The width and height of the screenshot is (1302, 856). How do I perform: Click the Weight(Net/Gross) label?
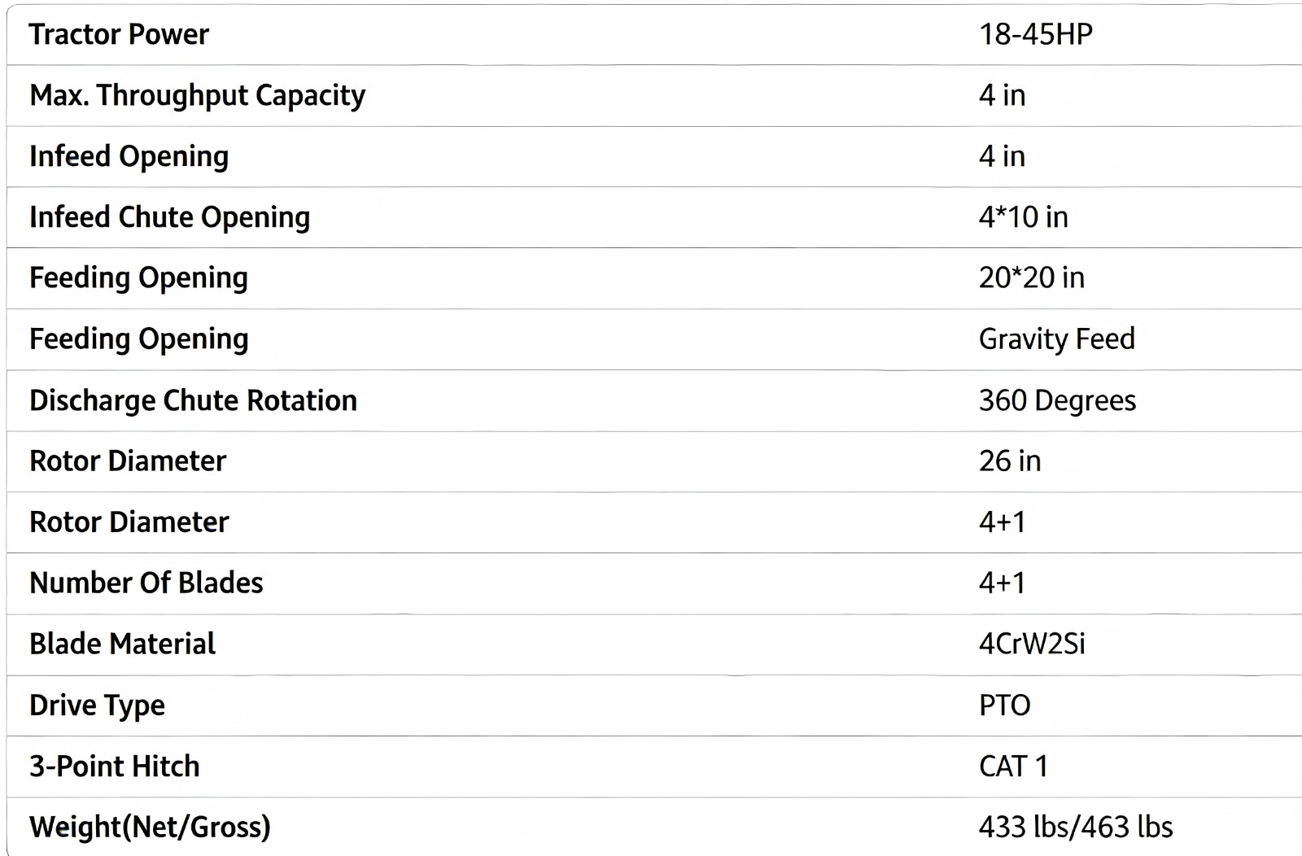click(x=150, y=827)
